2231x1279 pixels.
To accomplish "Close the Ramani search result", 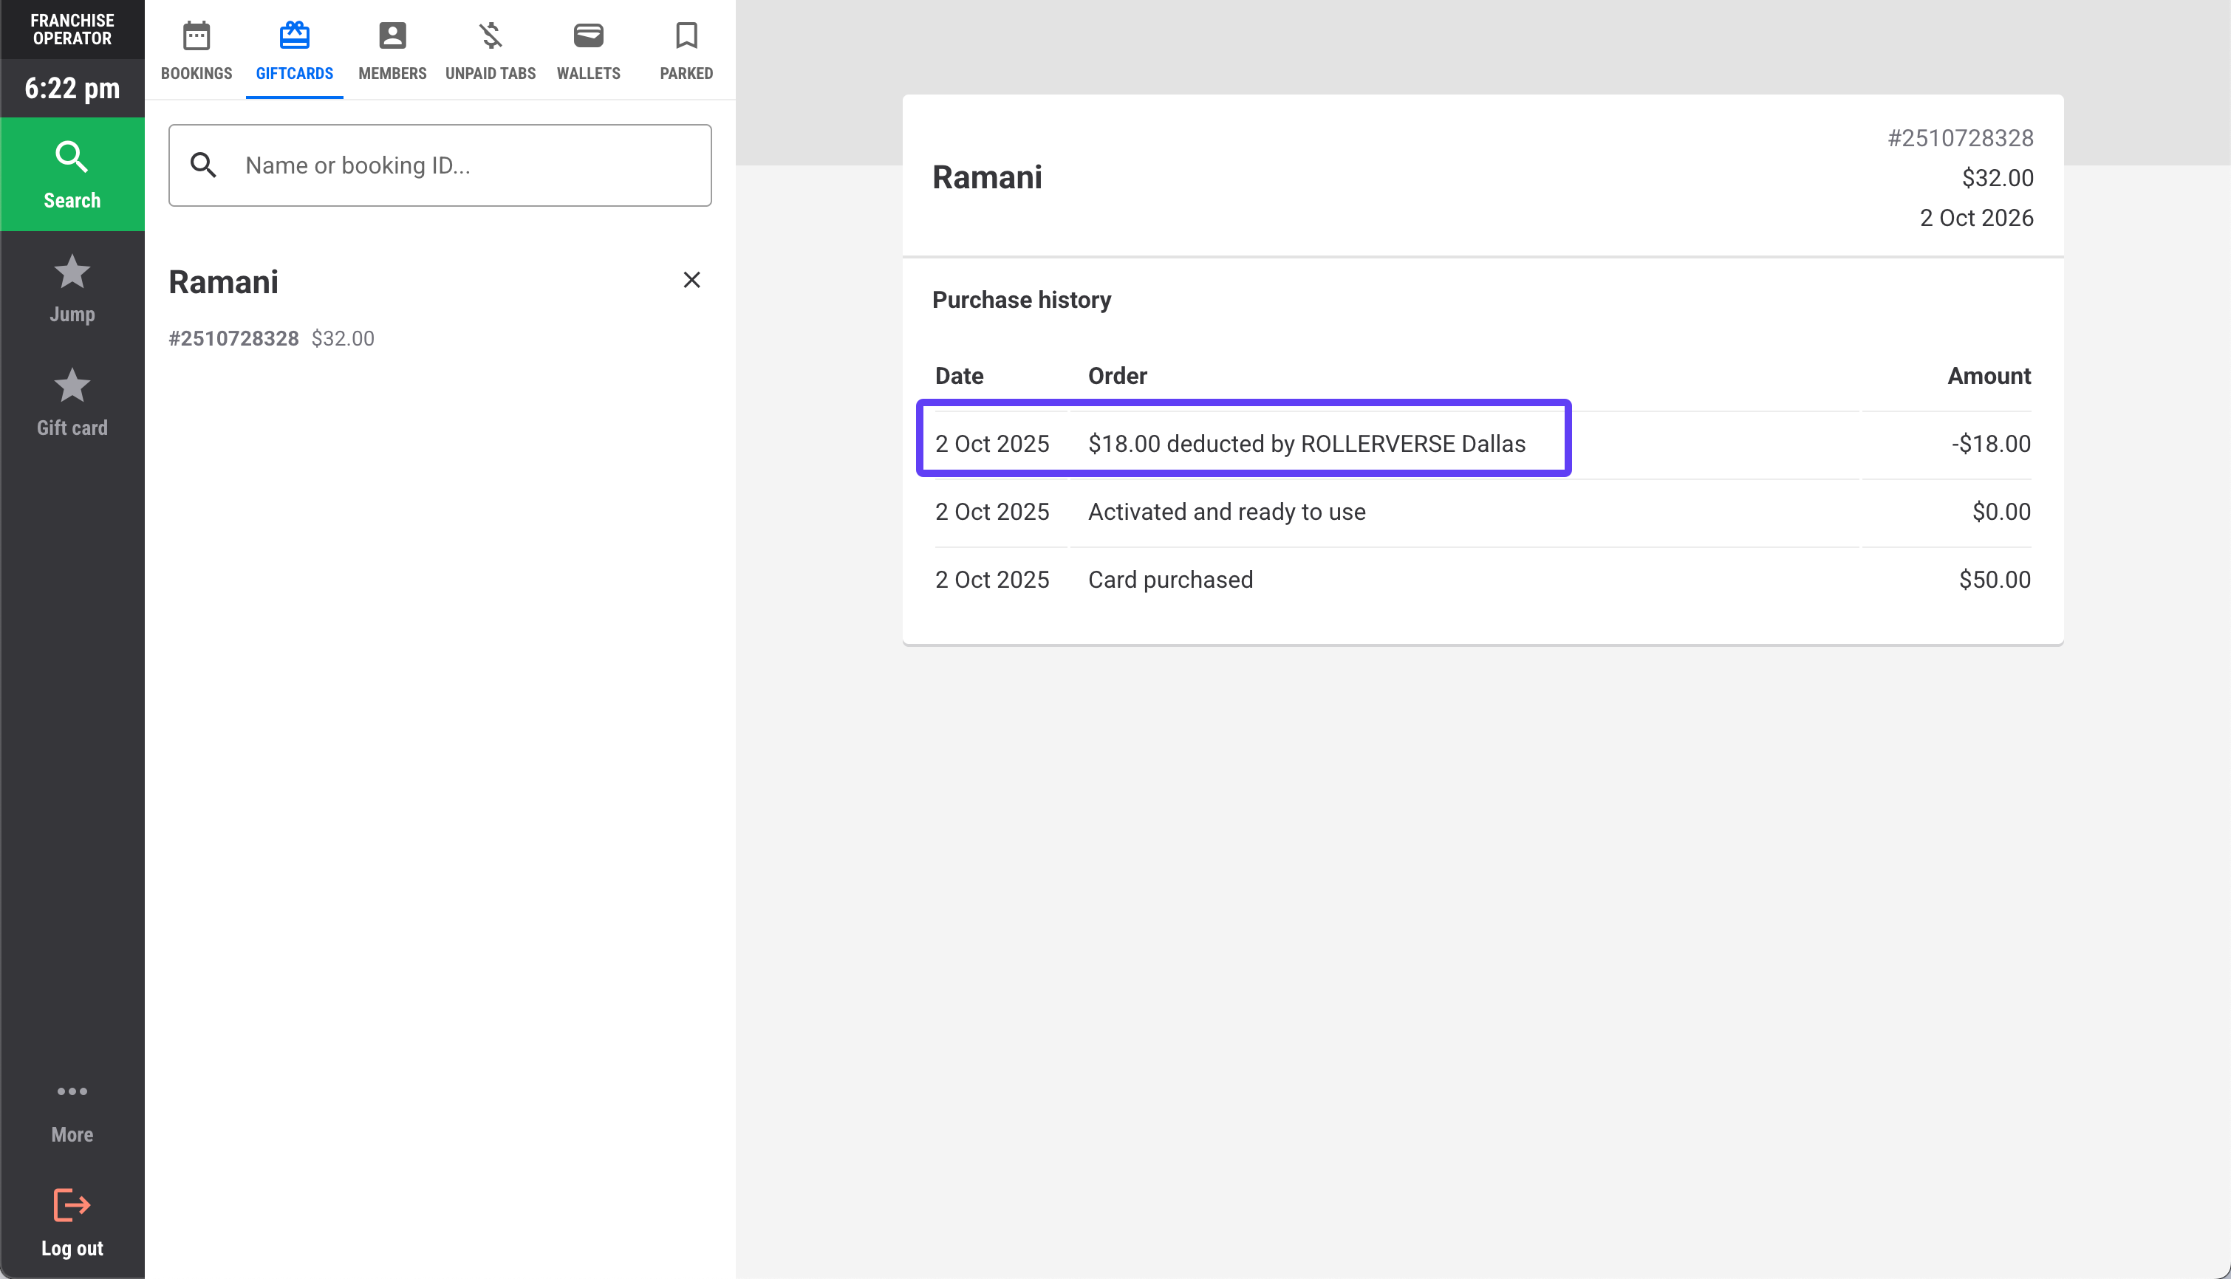I will [x=691, y=279].
